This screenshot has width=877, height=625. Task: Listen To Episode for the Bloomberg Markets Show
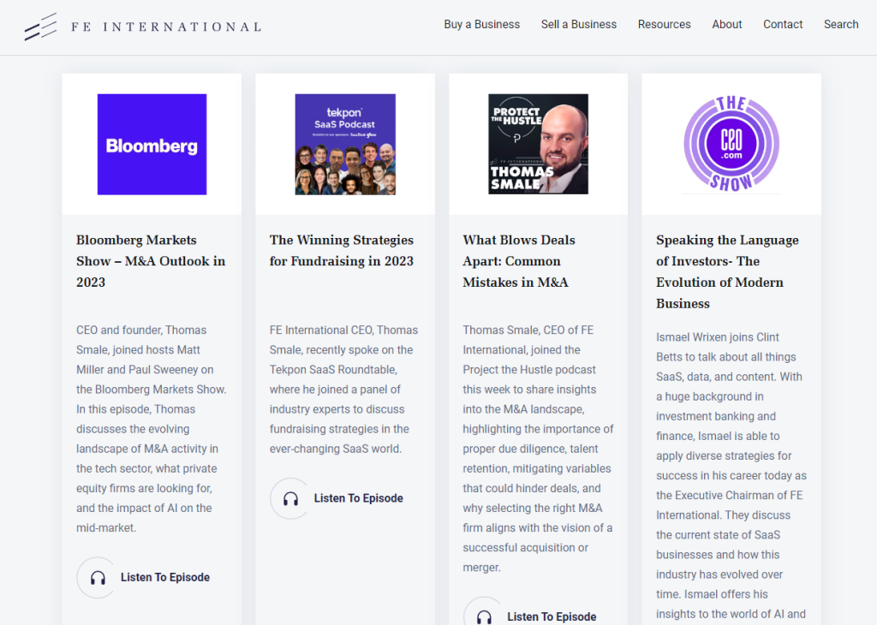point(165,577)
